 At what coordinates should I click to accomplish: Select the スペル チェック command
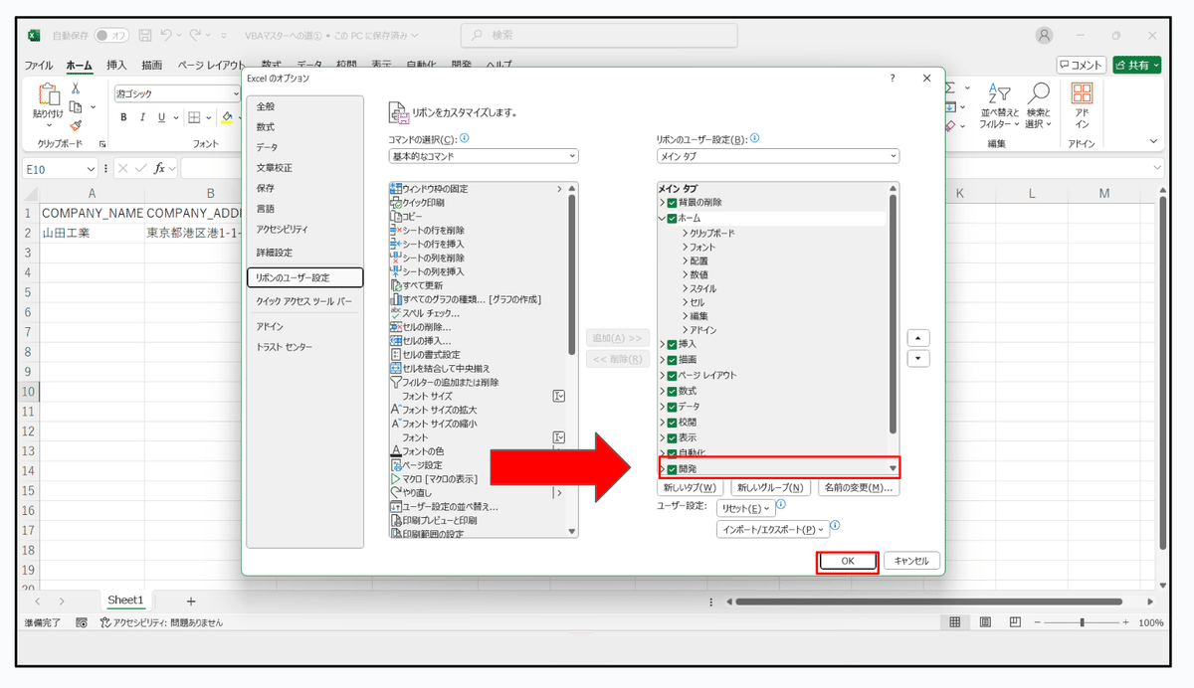477,313
